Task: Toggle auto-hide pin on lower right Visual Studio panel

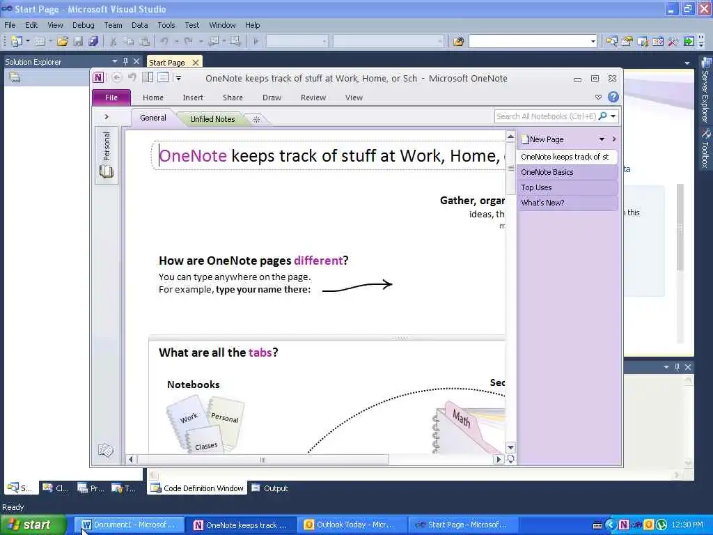Action: point(677,366)
